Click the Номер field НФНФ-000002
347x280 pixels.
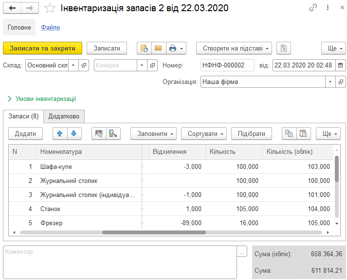(227, 66)
